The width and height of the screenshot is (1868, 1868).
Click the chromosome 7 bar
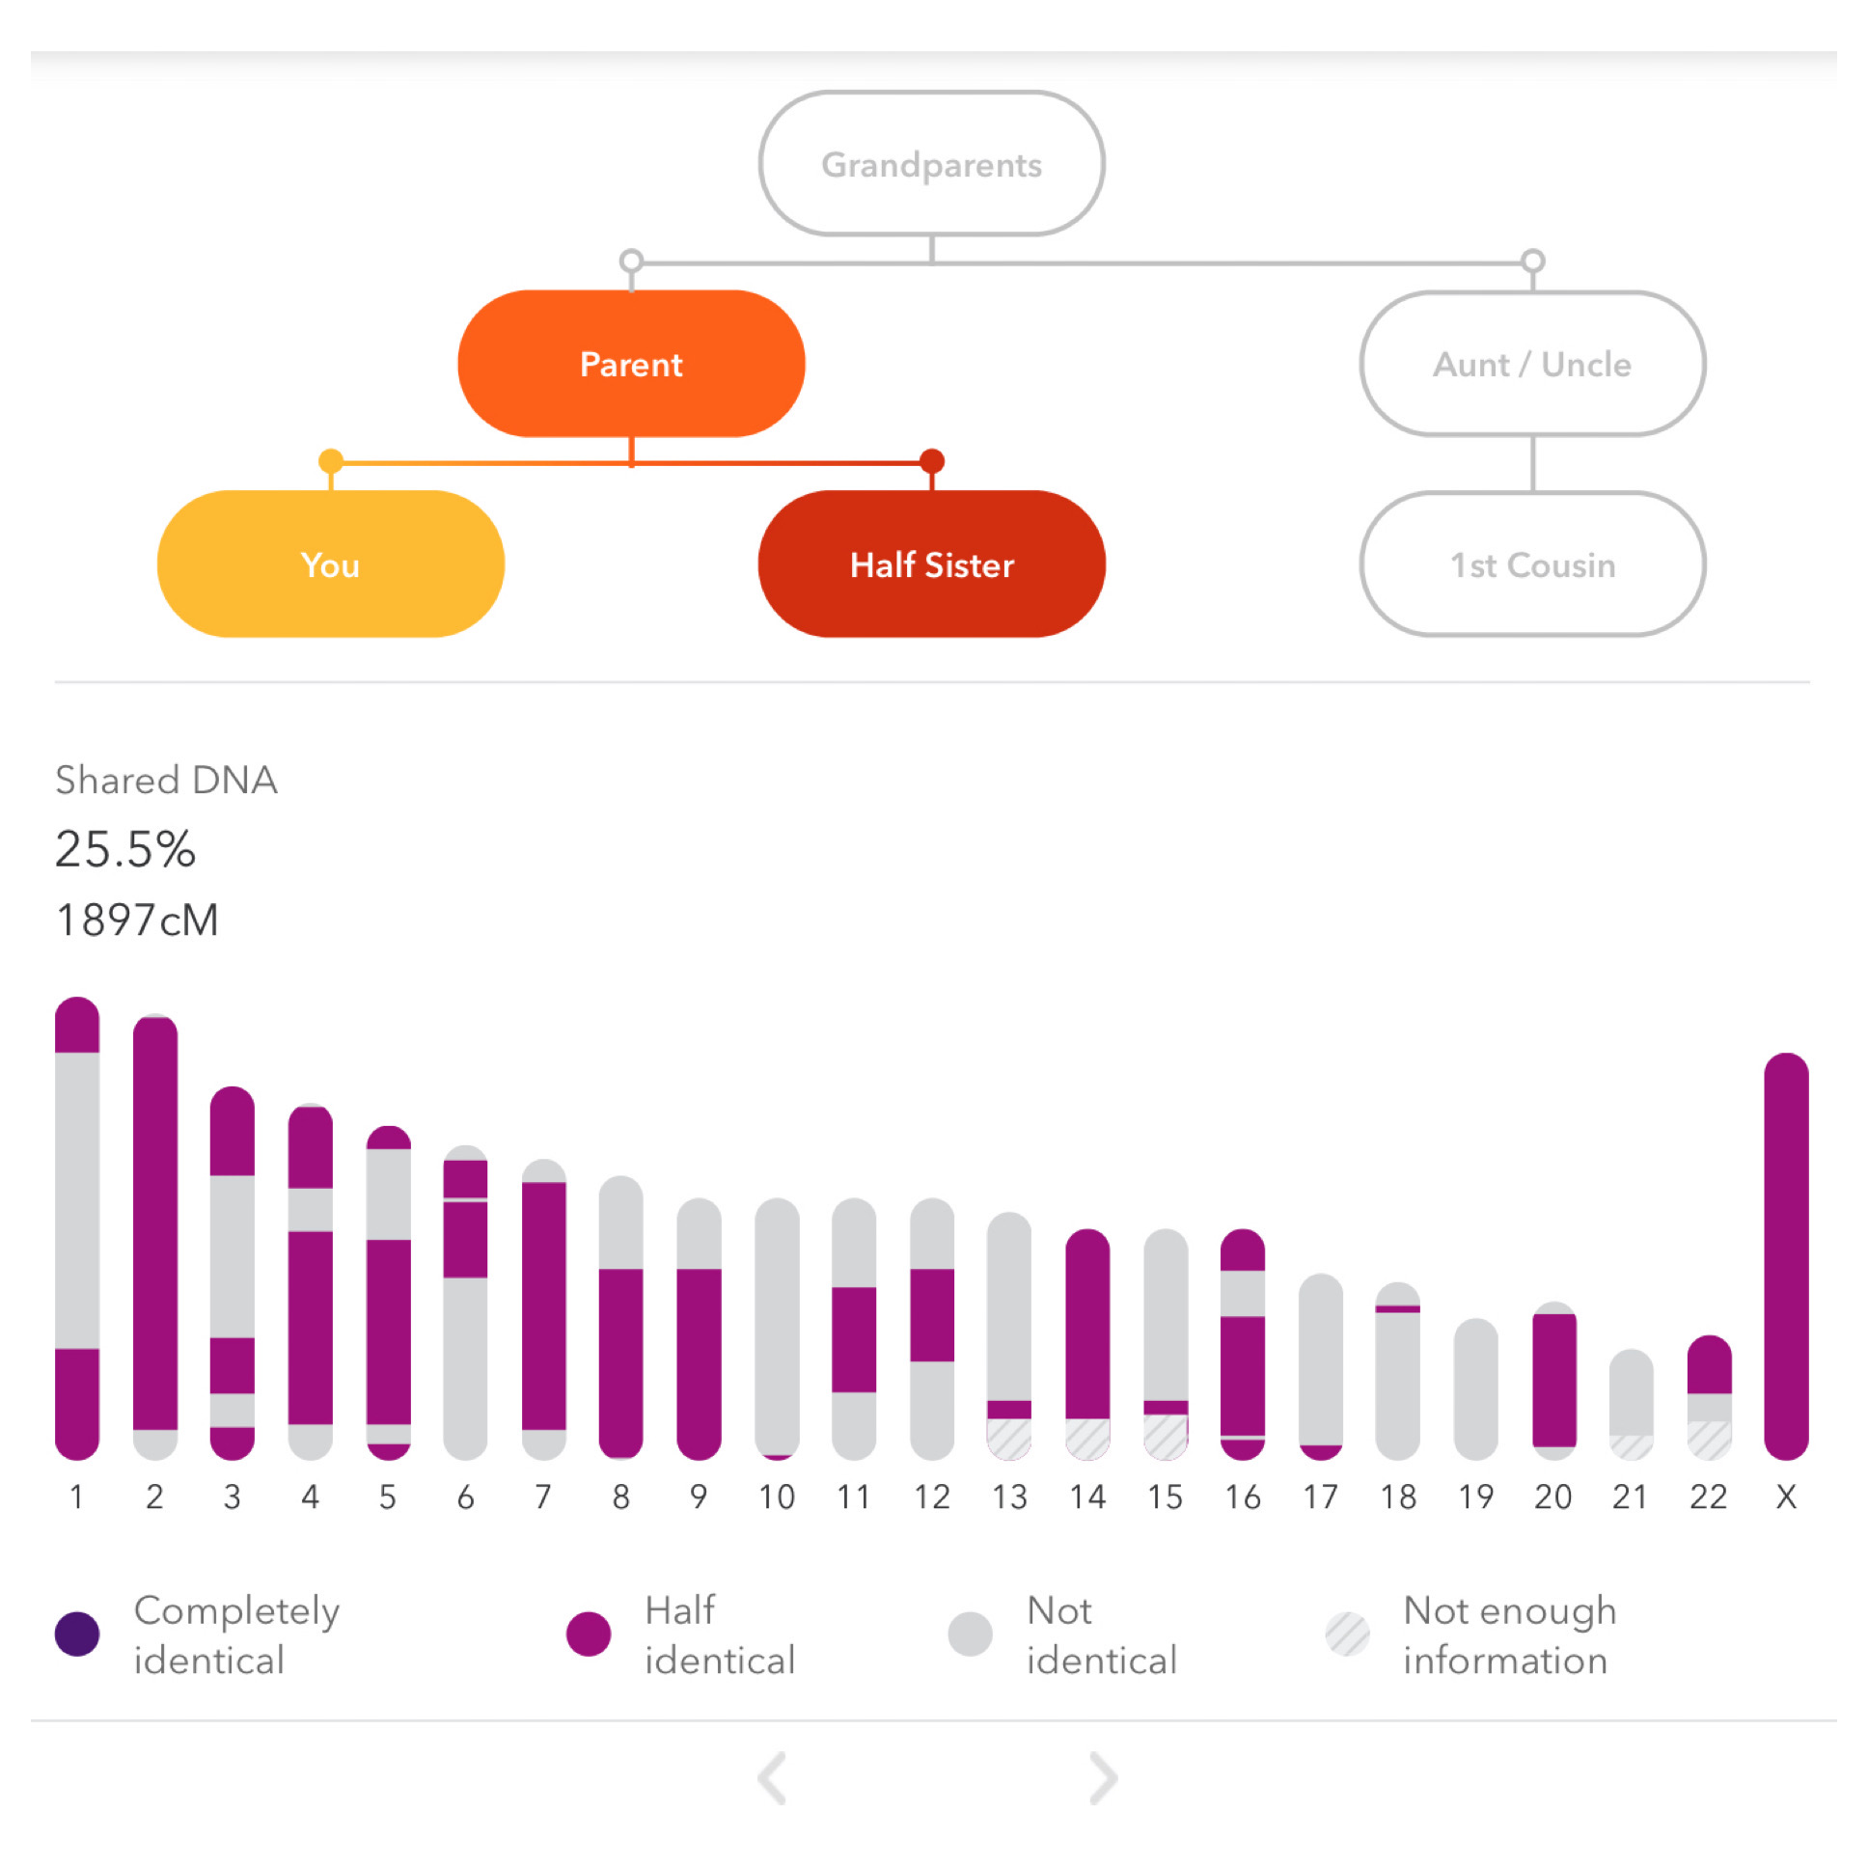pyautogui.click(x=543, y=1308)
